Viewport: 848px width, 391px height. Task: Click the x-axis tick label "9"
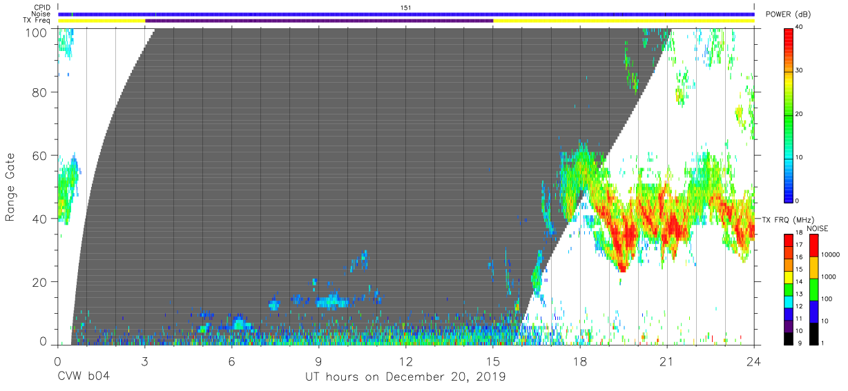318,361
